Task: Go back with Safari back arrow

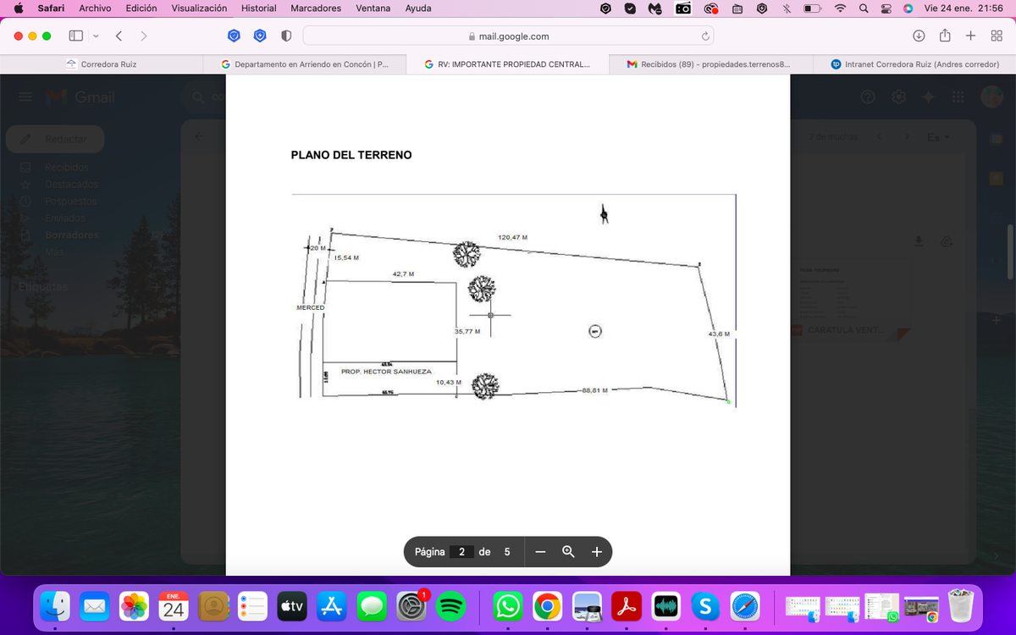Action: (x=119, y=36)
